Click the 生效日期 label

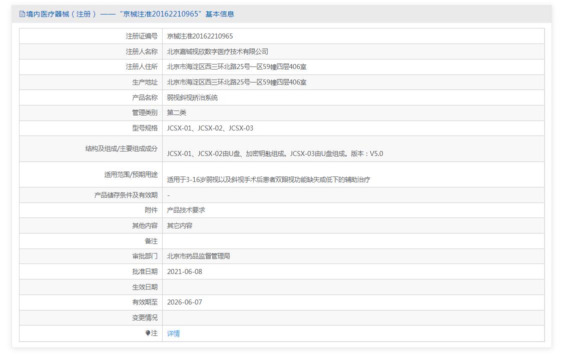coord(145,287)
